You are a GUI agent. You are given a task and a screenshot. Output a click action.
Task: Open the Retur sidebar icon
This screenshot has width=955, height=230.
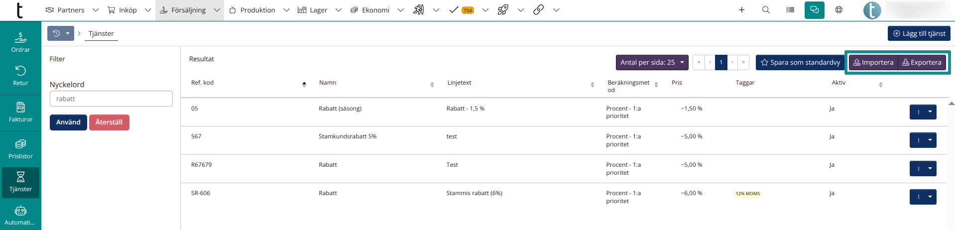pos(20,75)
